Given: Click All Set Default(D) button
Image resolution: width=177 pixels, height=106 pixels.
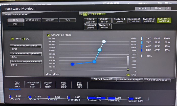Looking at the screenshot, I should click(130, 80).
